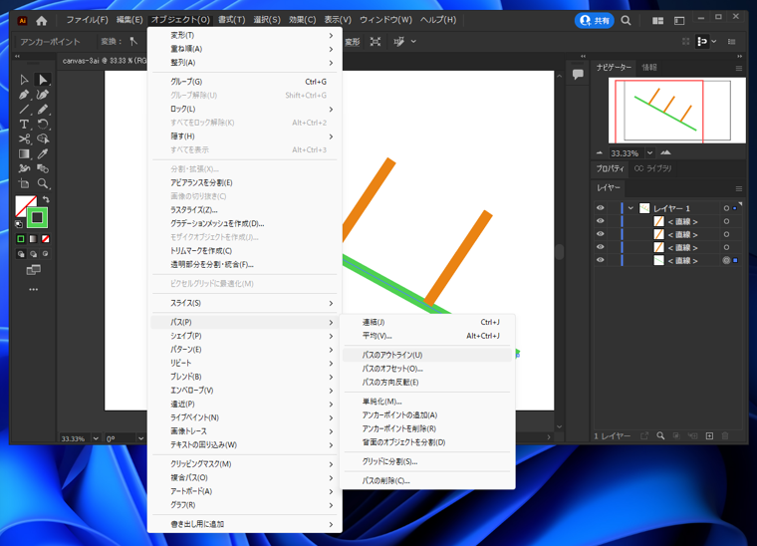The height and width of the screenshot is (546, 757).
Task: Enable Draw Normal mode
Action: point(21,254)
